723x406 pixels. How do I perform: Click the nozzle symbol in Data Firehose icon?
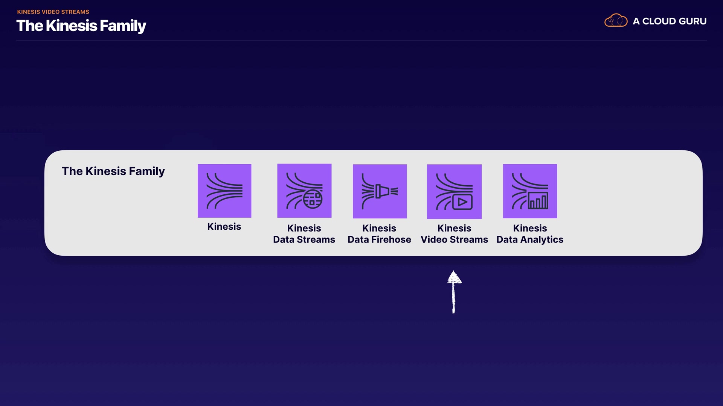382,191
